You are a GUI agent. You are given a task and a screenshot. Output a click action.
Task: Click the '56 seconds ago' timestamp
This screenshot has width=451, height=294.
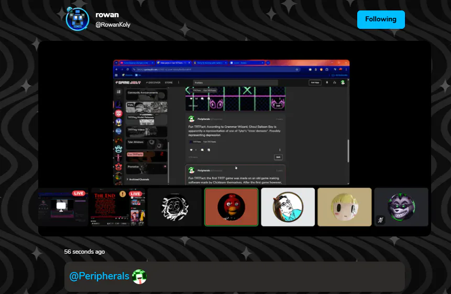click(x=84, y=252)
